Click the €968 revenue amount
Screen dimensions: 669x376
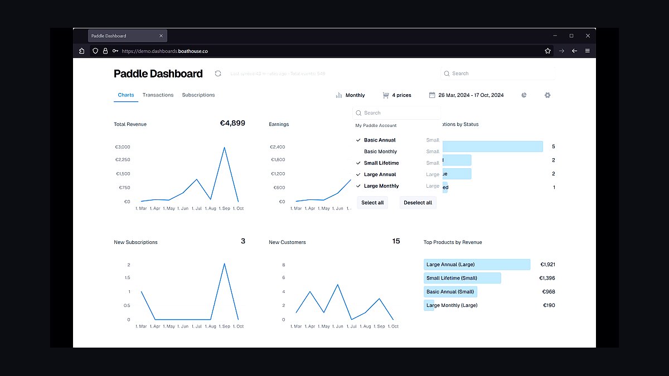point(549,292)
